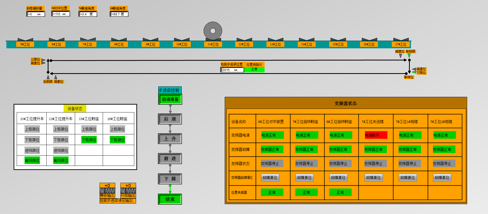
Task: Click 电源正常 under 6#工位对中装置
Action: coord(272,135)
